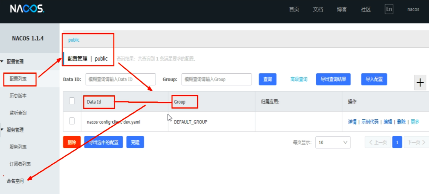Open 首页 in top navigation
429x194 pixels.
tap(294, 9)
